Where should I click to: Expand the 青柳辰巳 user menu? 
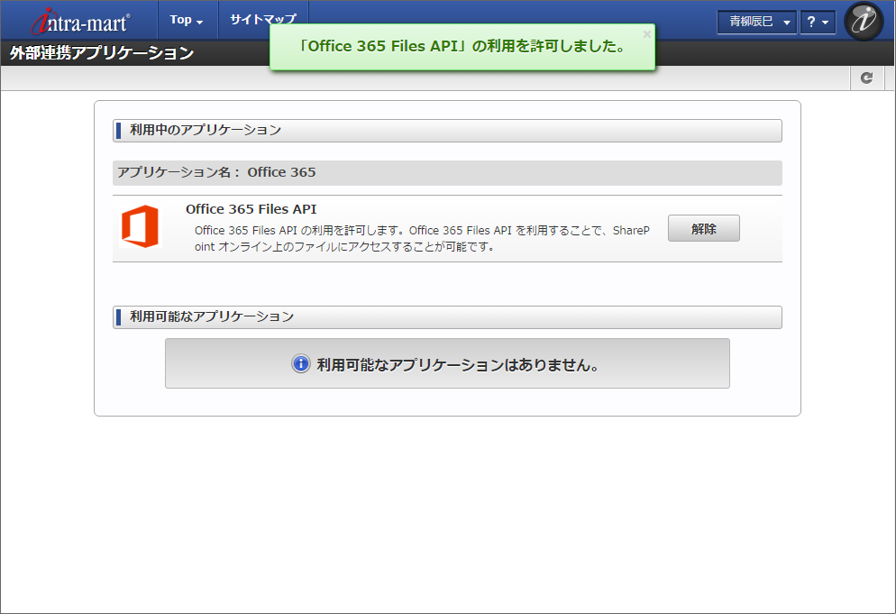pyautogui.click(x=756, y=22)
